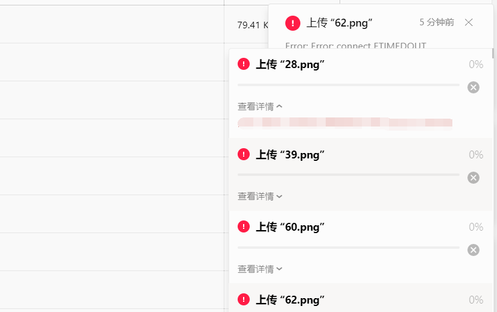Select the 79.41 K file size cell
This screenshot has width=497, height=312.
pyautogui.click(x=253, y=25)
